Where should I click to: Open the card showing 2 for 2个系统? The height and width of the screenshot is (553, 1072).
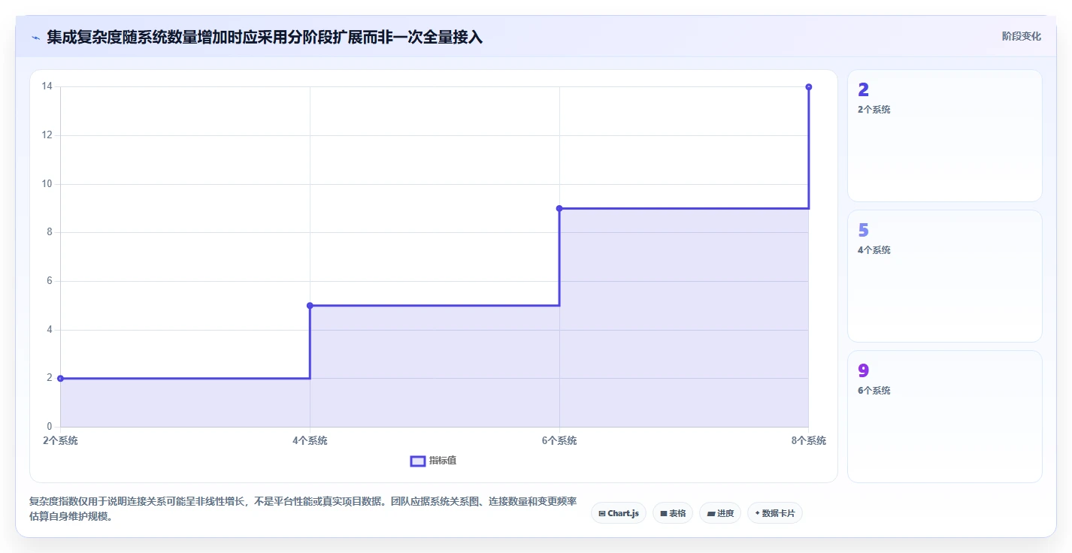point(945,136)
